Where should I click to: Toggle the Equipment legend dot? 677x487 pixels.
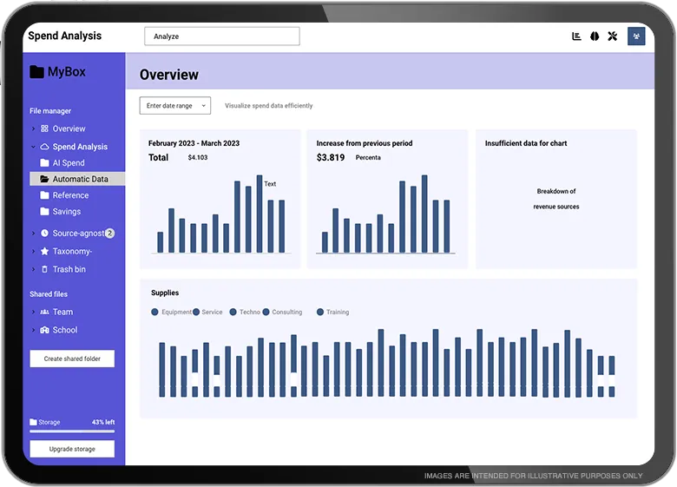155,312
